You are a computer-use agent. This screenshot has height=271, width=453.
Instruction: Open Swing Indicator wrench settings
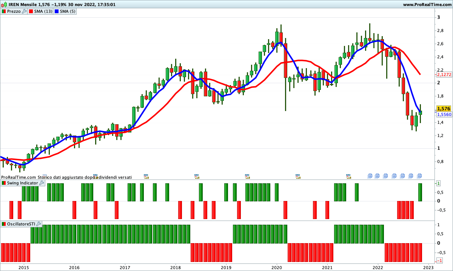tap(42, 183)
